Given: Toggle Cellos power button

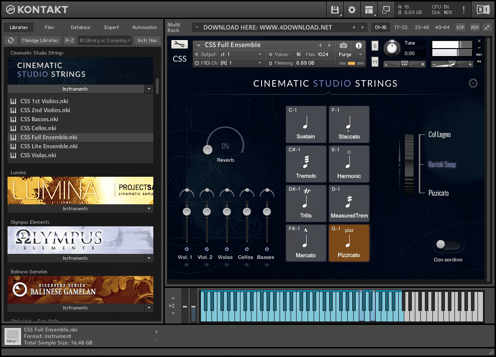Looking at the screenshot, I should (x=246, y=249).
